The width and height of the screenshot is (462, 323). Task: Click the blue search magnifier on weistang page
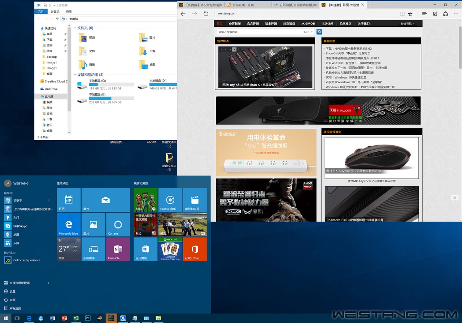tap(319, 32)
